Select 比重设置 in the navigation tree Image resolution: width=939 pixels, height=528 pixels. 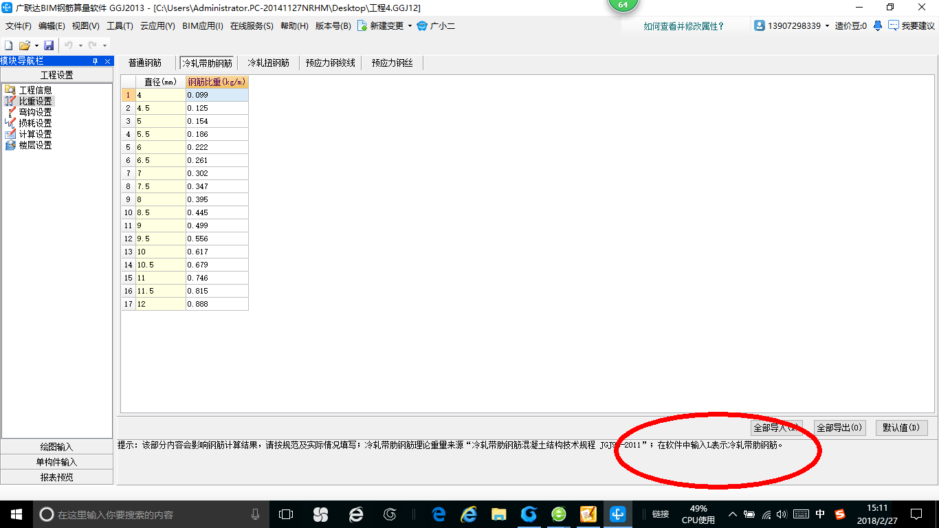35,101
